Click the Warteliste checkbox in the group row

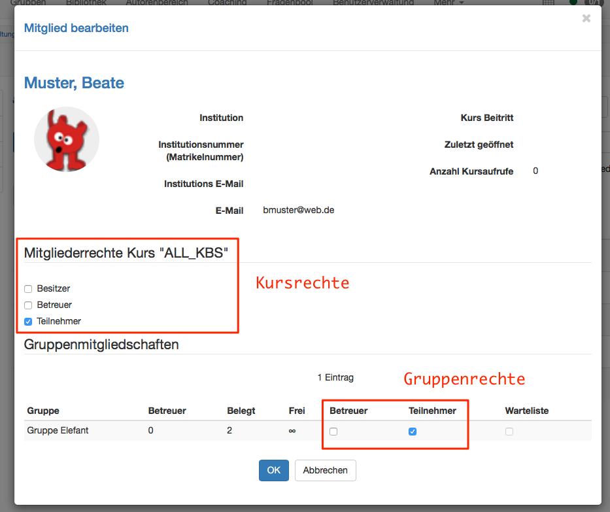tap(509, 432)
